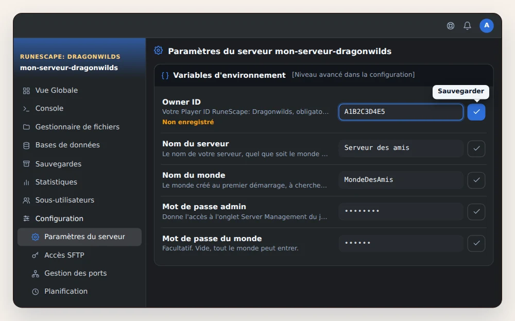The width and height of the screenshot is (515, 321).
Task: Click the Sauvegardes archive icon
Action: pos(26,164)
